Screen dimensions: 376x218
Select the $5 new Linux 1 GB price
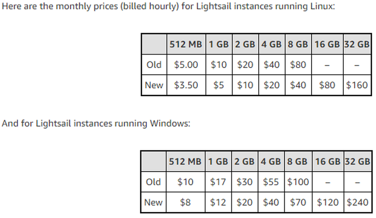[219, 85]
